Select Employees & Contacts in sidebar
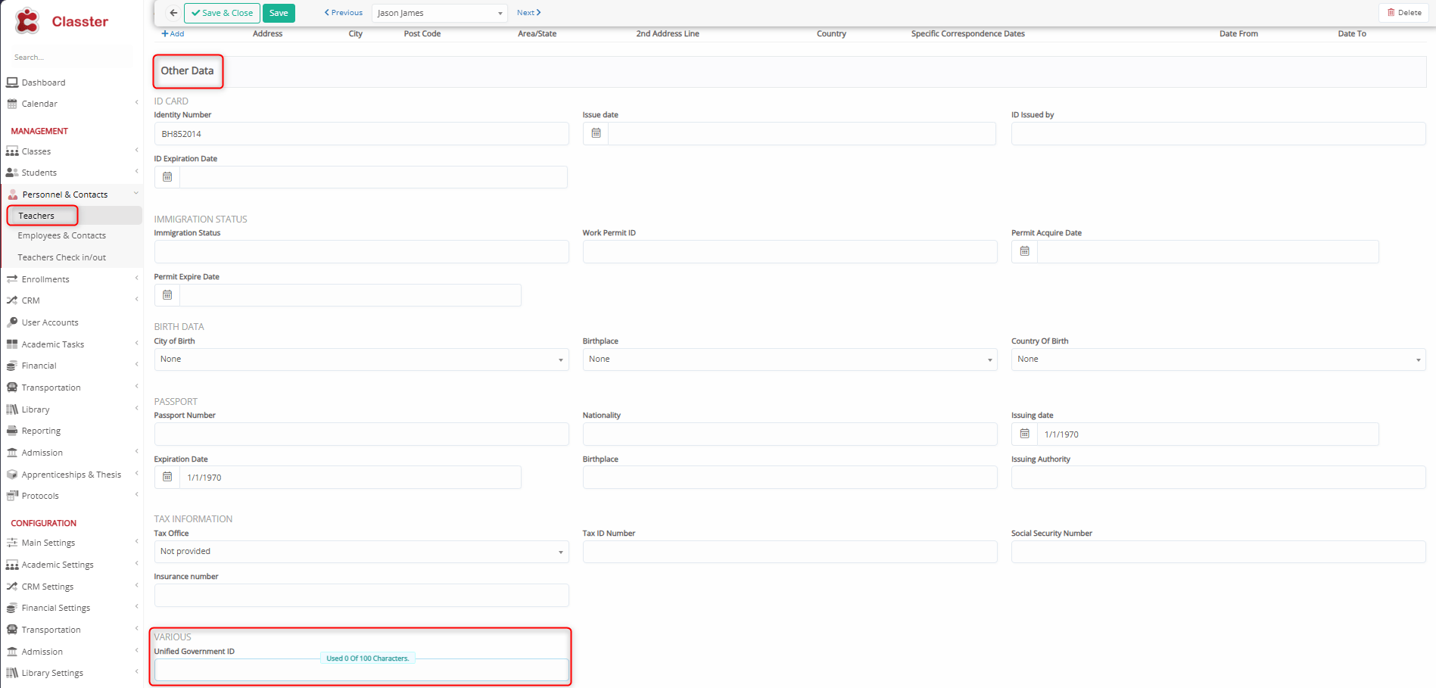The height and width of the screenshot is (688, 1436). point(61,235)
